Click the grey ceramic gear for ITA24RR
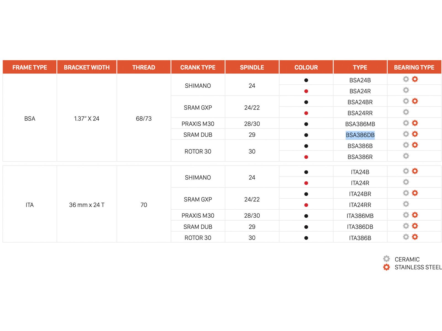This screenshot has width=442, height=331. (406, 204)
